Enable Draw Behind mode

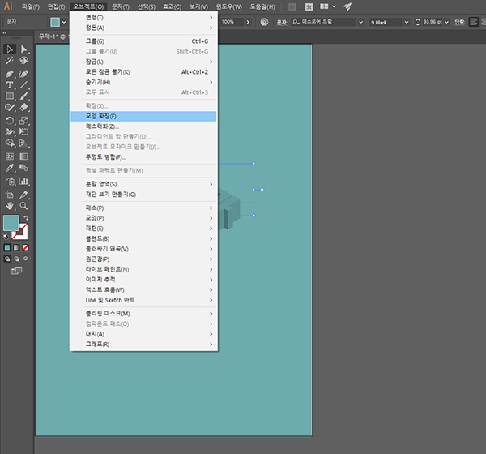16,259
